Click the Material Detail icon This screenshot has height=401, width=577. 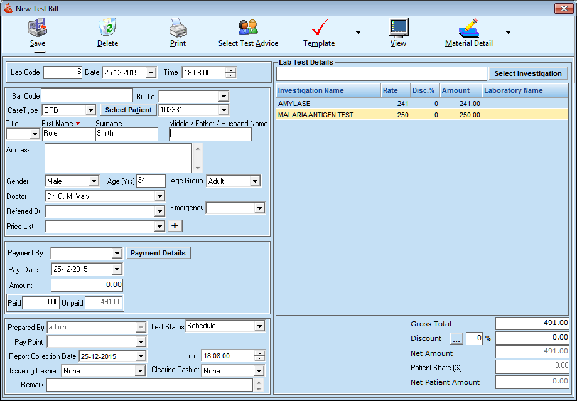[468, 28]
